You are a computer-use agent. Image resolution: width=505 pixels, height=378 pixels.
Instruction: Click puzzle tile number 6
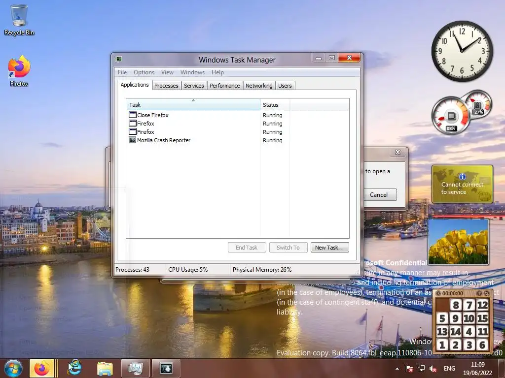(482, 345)
